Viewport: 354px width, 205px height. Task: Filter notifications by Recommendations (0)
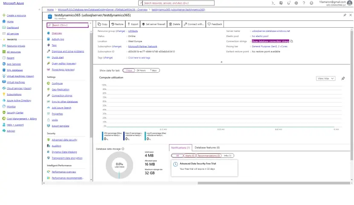[209, 156]
